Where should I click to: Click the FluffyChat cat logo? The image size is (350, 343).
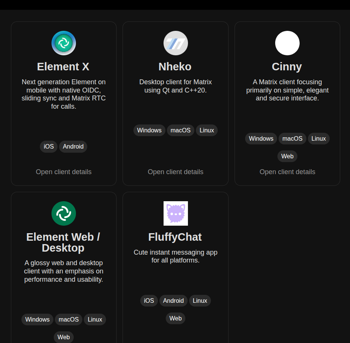(x=176, y=213)
